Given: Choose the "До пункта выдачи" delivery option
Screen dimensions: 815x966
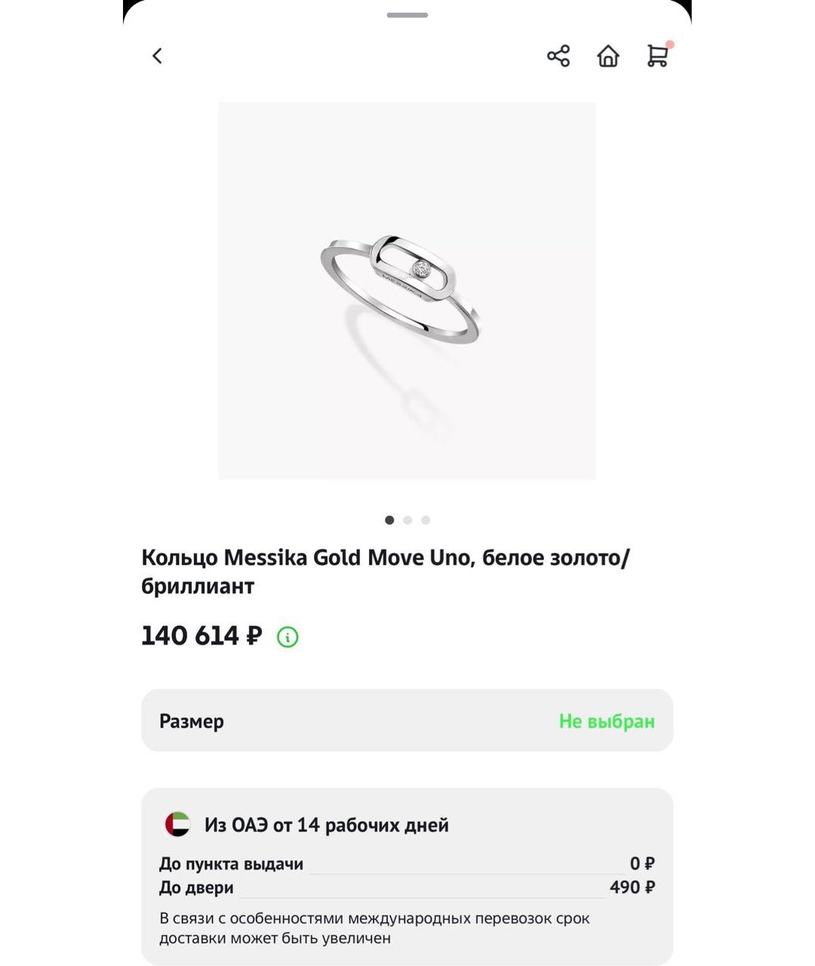Looking at the screenshot, I should [231, 864].
